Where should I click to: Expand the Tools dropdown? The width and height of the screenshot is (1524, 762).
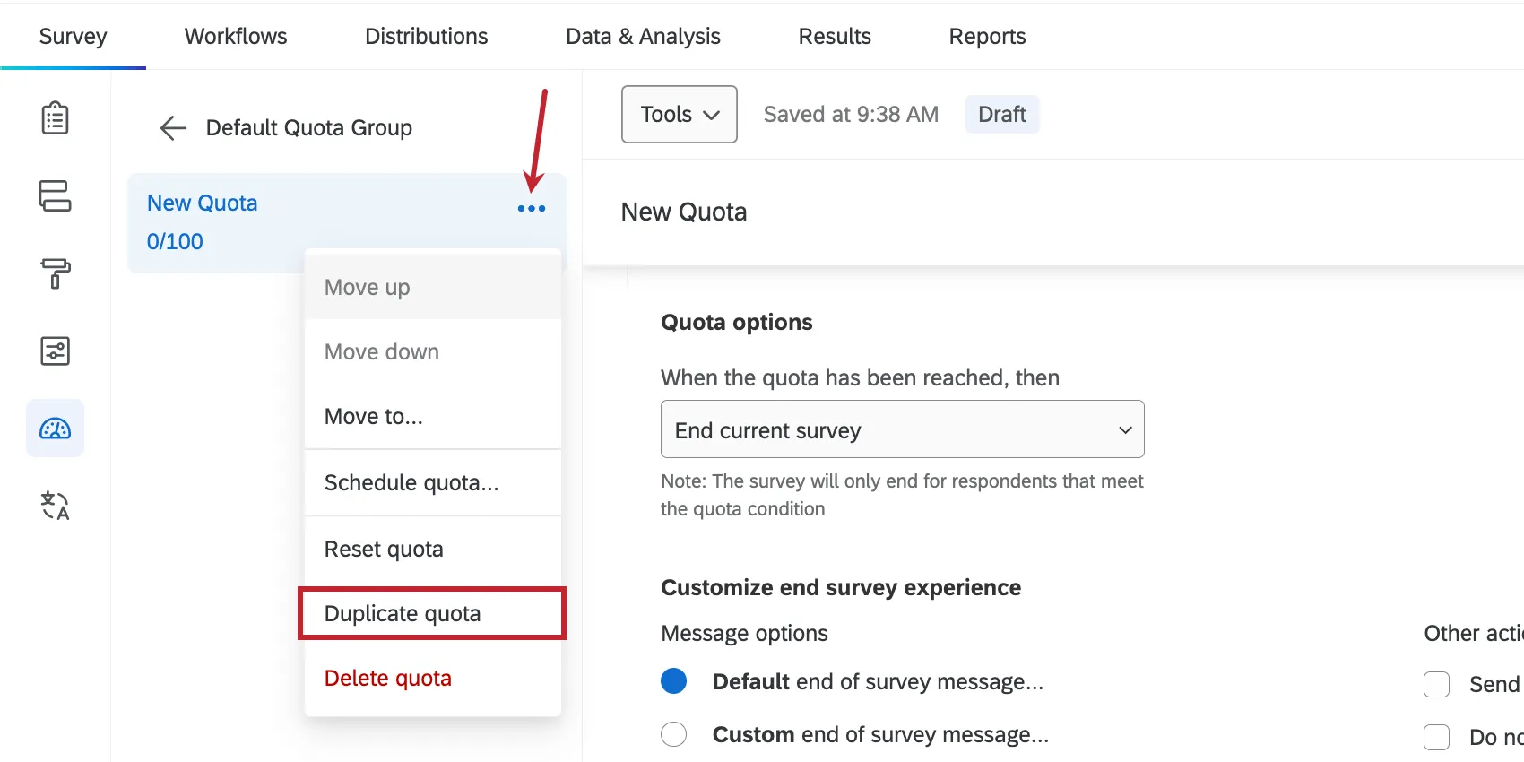(679, 115)
